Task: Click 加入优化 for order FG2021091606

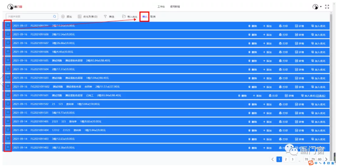Action: pyautogui.click(x=318, y=52)
